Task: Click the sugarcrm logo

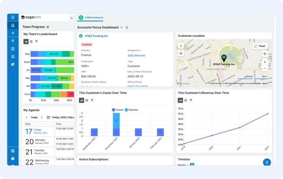Action: point(31,17)
